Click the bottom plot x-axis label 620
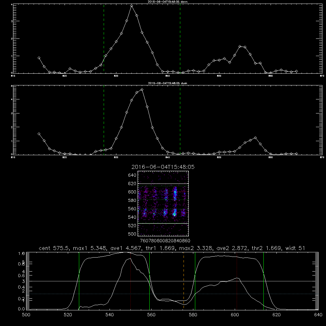 coord(276,315)
